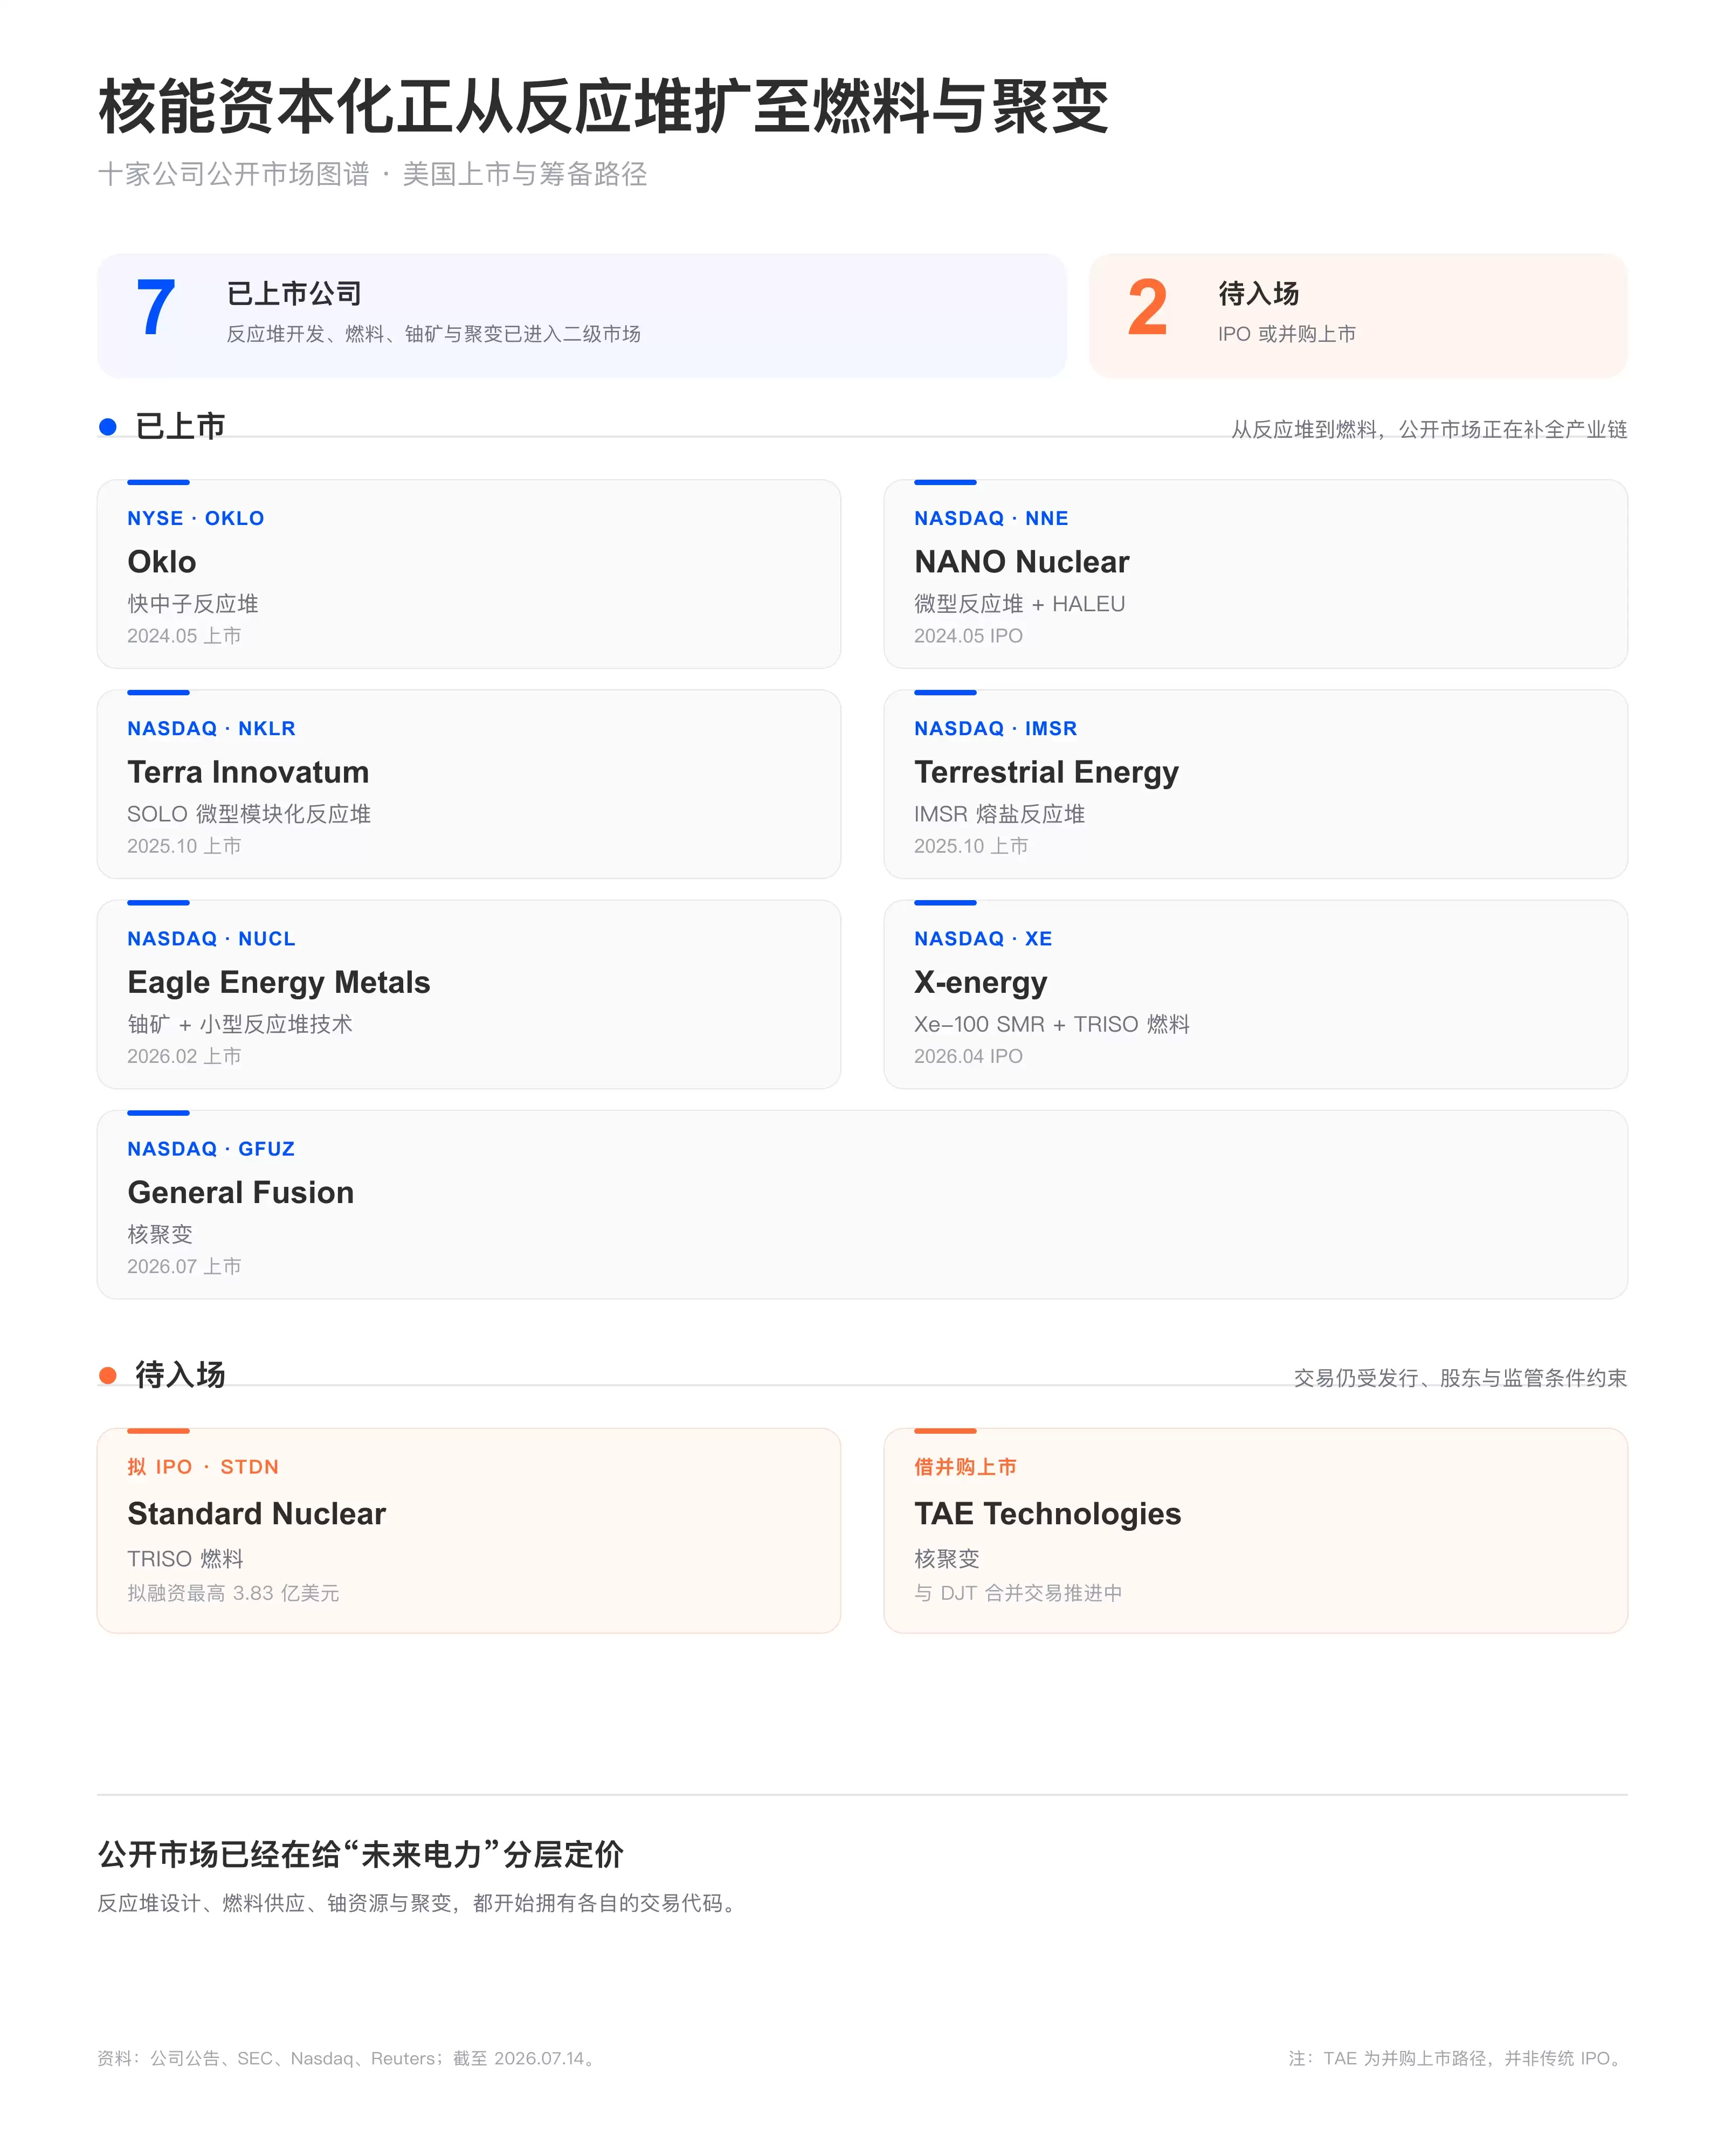Click the orange dot beside 待入场 section
The height and width of the screenshot is (2156, 1725).
108,1375
